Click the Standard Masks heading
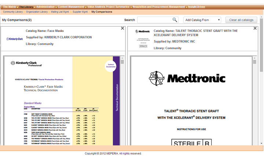This screenshot has height=156, width=264. coord(33,103)
